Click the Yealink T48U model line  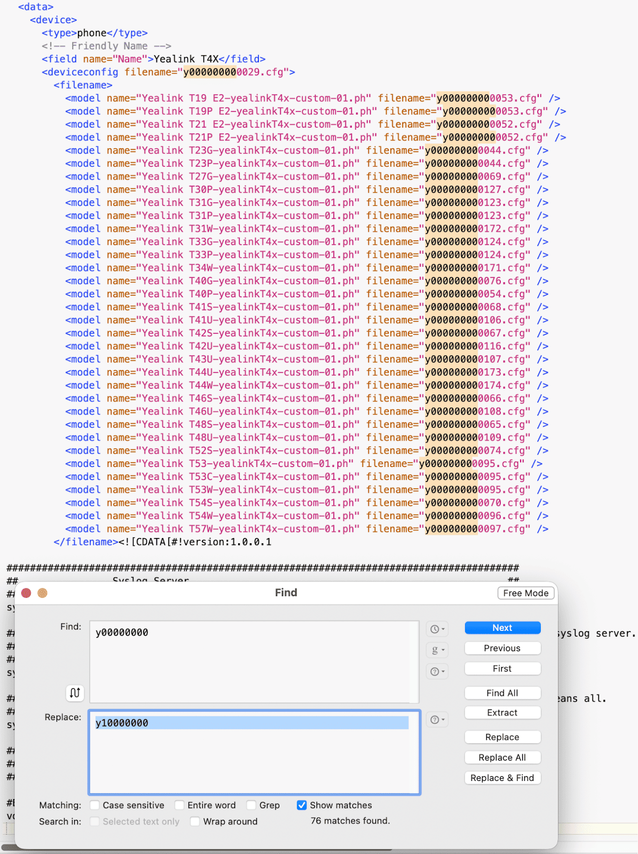[x=307, y=438]
